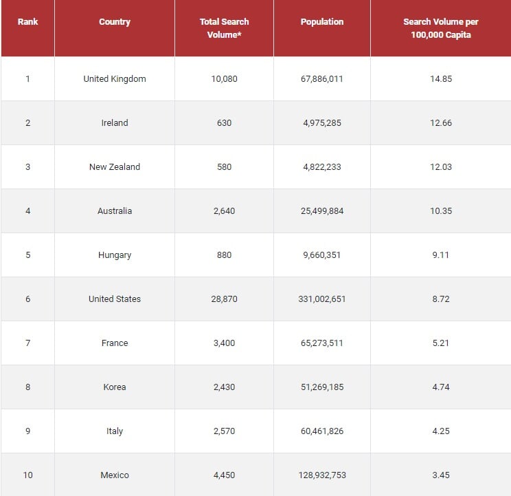Viewport: 511px width, 496px height.
Task: Select Search Volume per 100,000 Capita header
Action: 441,28
